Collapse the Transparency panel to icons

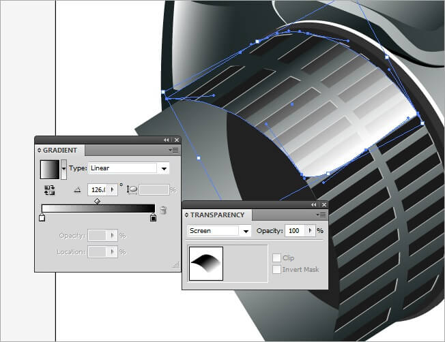point(314,204)
